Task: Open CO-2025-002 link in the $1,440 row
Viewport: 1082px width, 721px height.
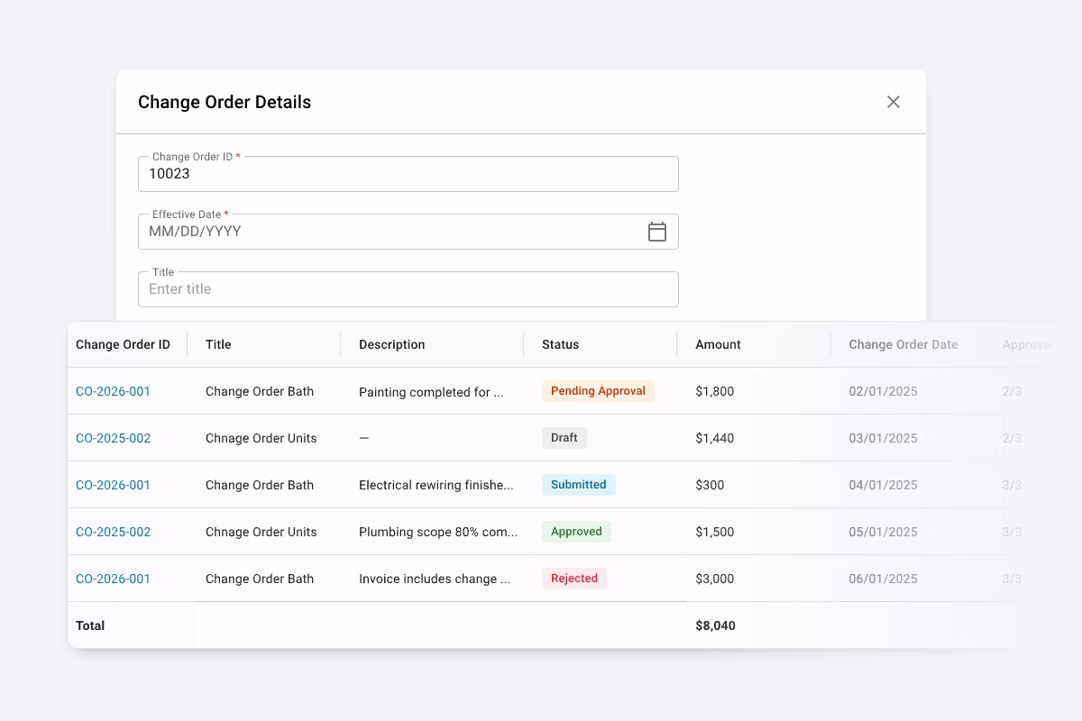Action: [113, 438]
